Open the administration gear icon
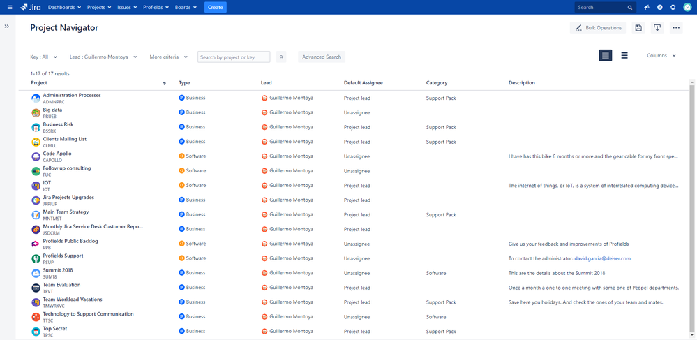Image resolution: width=697 pixels, height=340 pixels. click(673, 7)
